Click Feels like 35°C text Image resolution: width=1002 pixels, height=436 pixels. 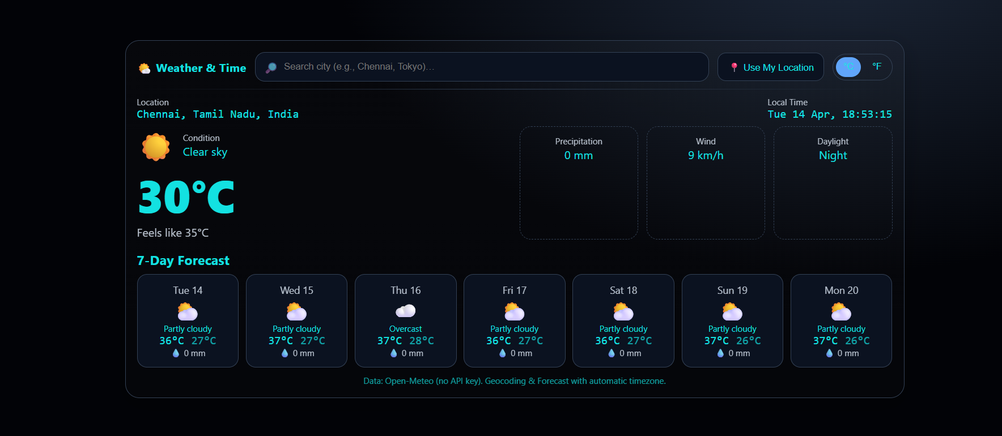coord(173,233)
